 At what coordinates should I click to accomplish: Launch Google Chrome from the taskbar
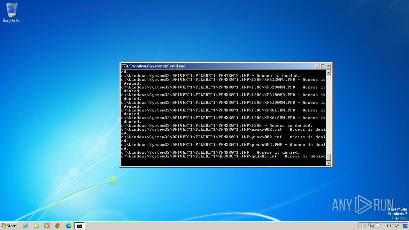(x=58, y=226)
